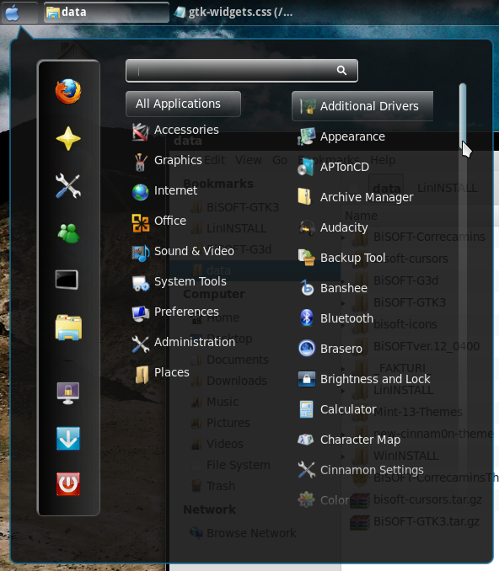Screen dimensions: 499x571
Task: Click the Graphics category icon
Action: click(x=140, y=162)
